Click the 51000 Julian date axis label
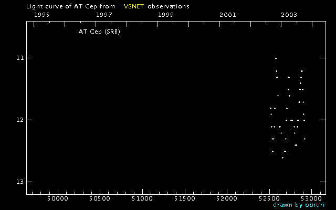Viewport: 336px width, 210px height. [142, 199]
